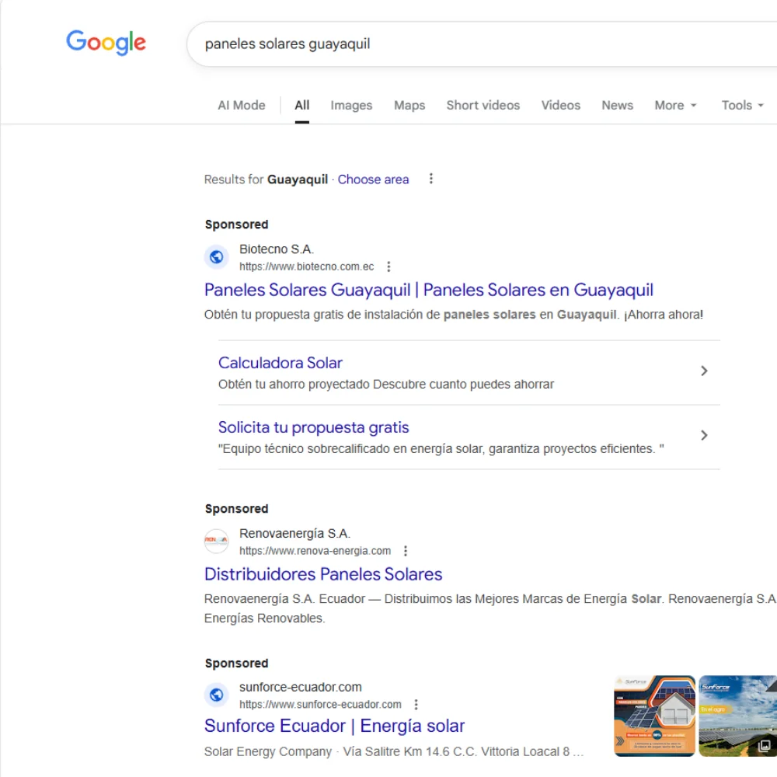Open the orange Sunforce ad thumbnail image
Image resolution: width=777 pixels, height=777 pixels.
654,716
